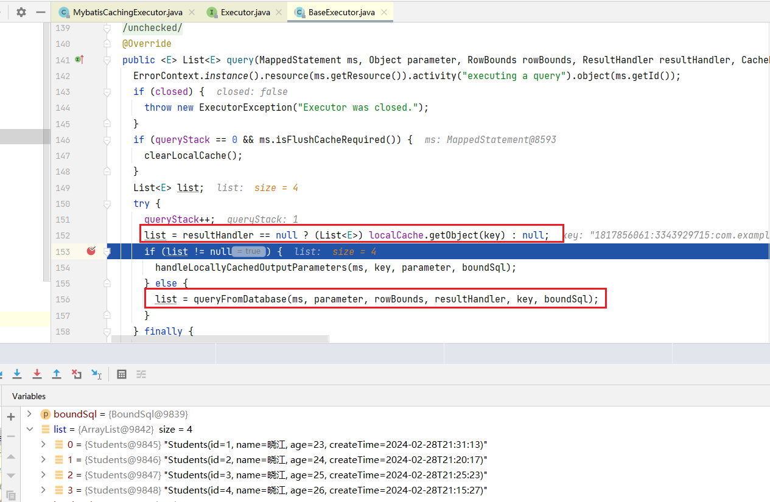Close the BaseExecutor.java tab

[x=383, y=12]
